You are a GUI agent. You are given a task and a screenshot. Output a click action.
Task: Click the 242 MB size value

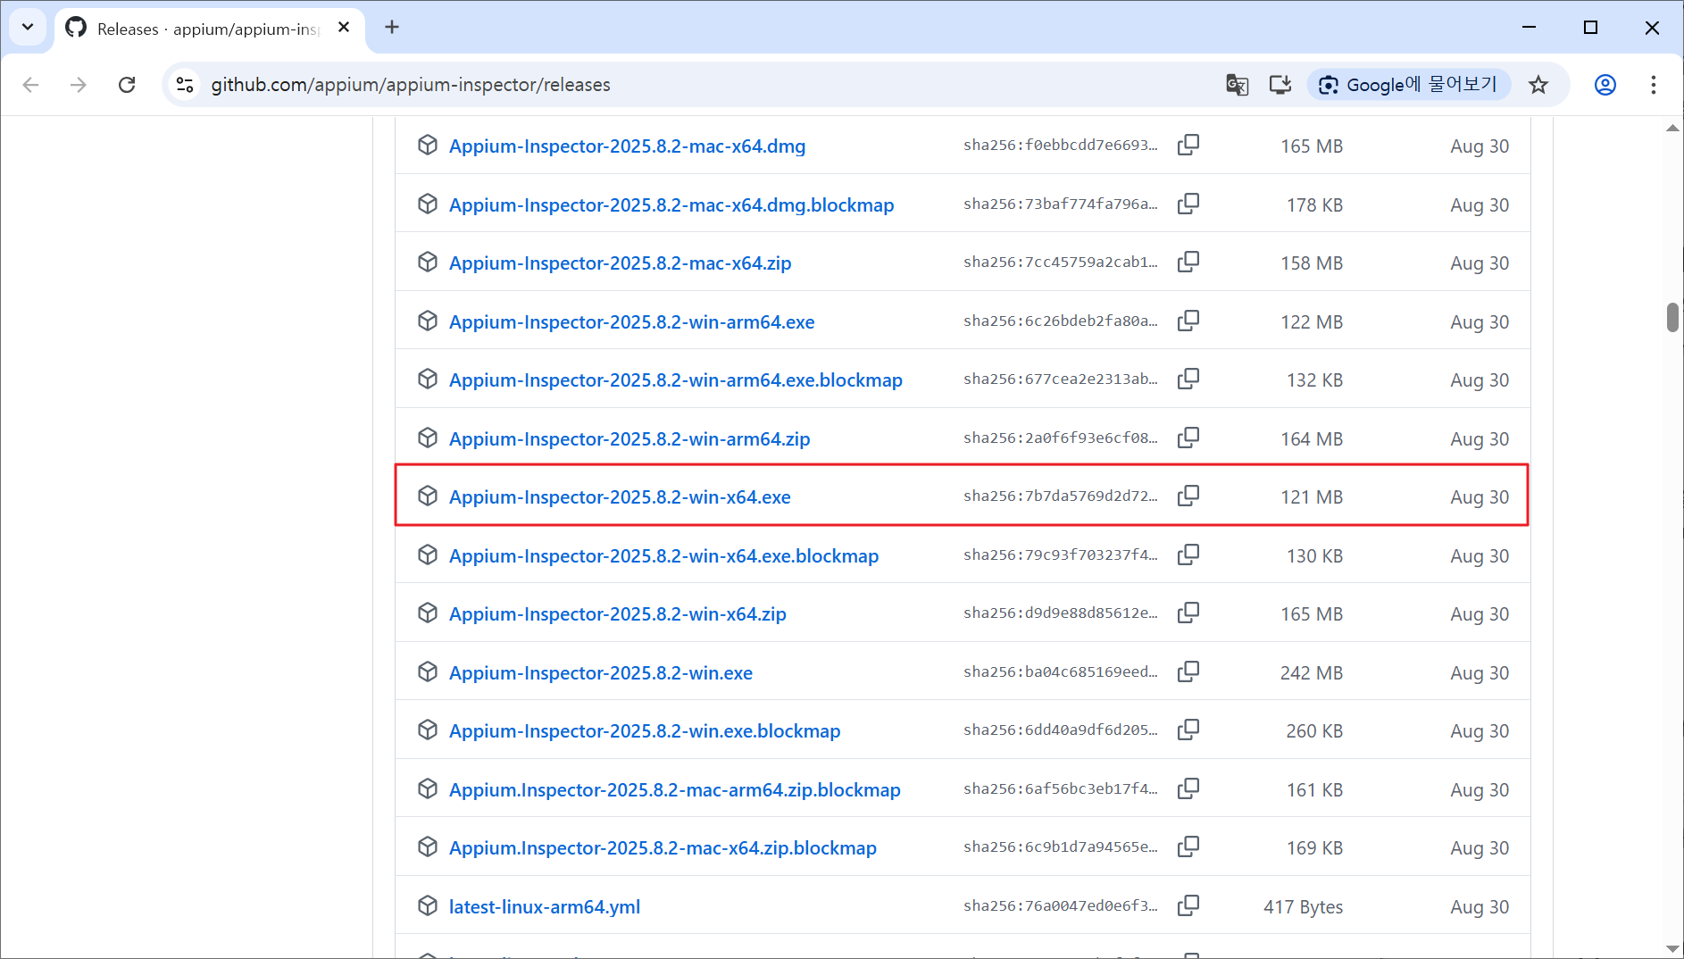(x=1311, y=672)
